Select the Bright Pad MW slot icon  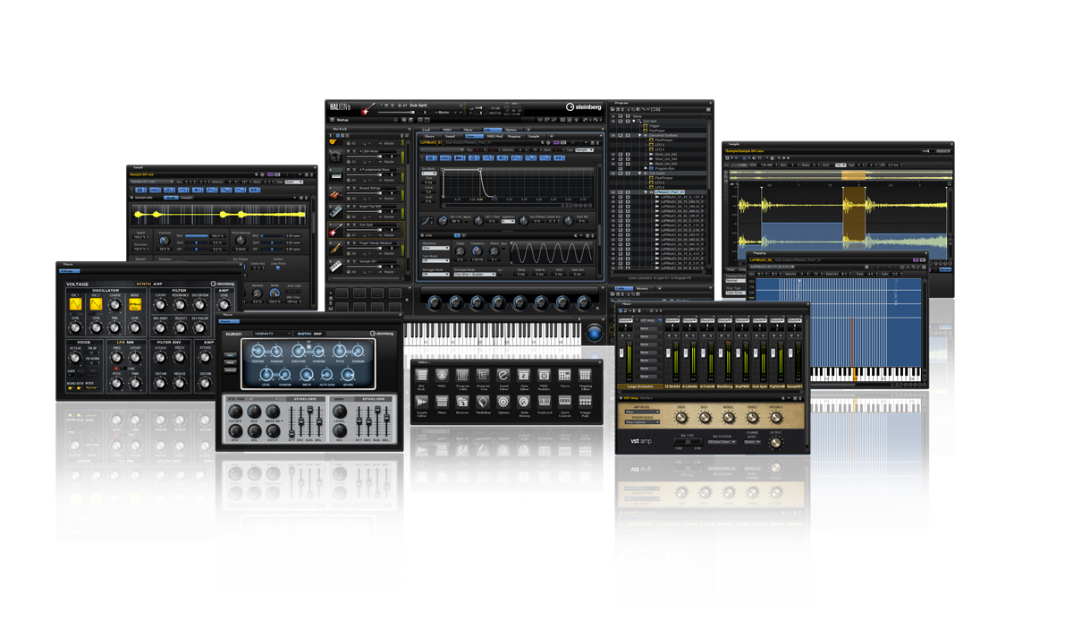click(x=335, y=211)
